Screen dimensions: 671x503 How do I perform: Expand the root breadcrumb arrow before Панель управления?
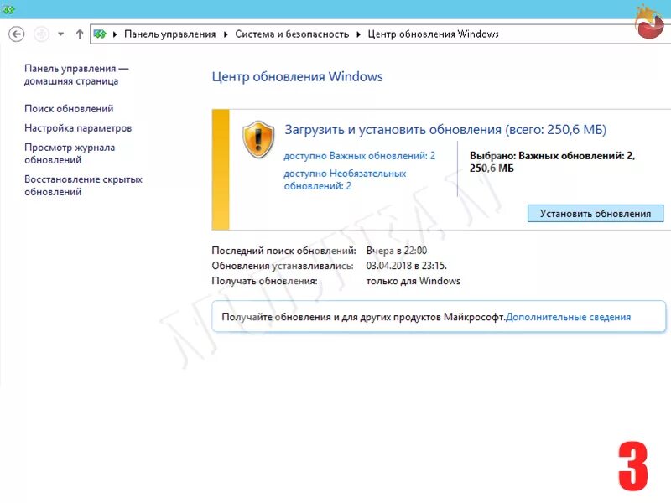(x=115, y=34)
